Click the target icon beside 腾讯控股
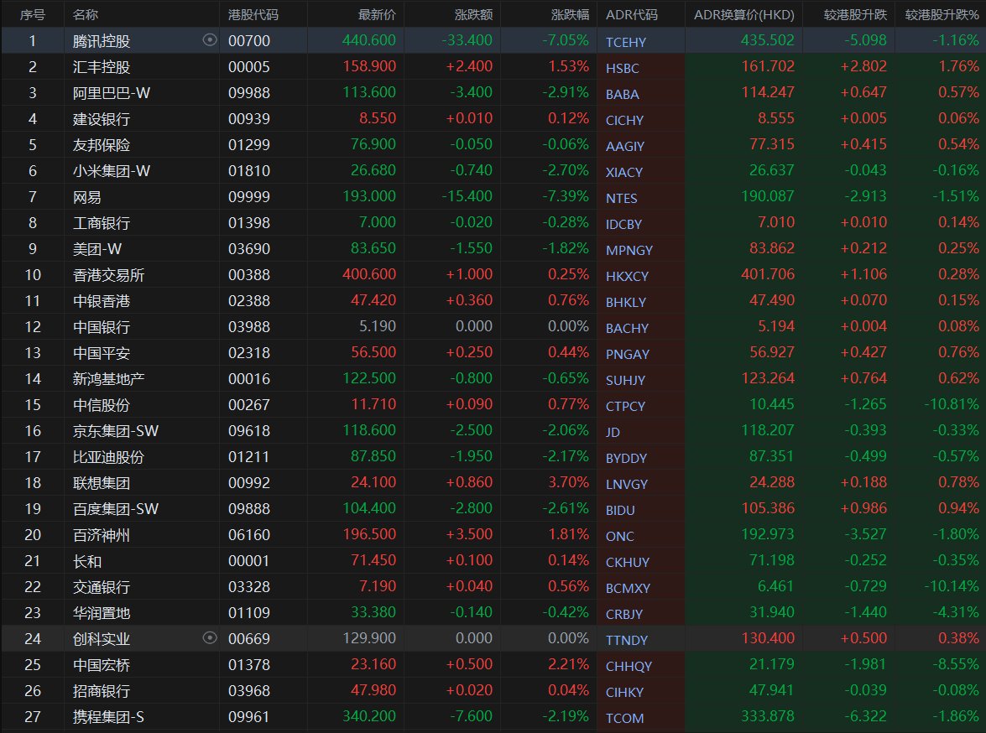The height and width of the screenshot is (733, 986). (x=210, y=40)
